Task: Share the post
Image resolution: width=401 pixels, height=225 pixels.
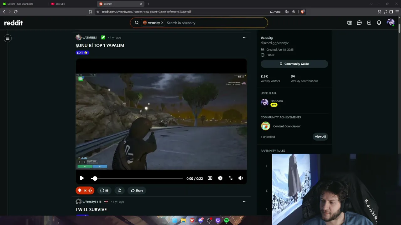Action: coord(137,191)
